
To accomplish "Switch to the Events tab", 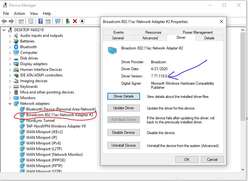I will tap(118, 32).
